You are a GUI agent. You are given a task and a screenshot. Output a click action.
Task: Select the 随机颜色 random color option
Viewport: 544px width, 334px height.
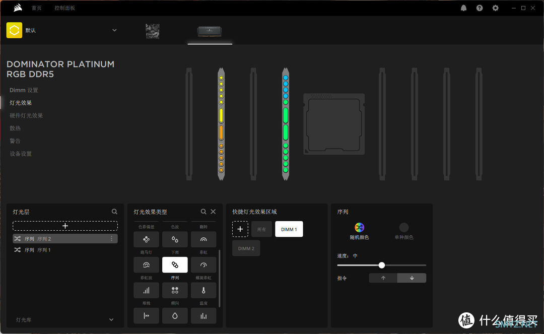pyautogui.click(x=360, y=231)
